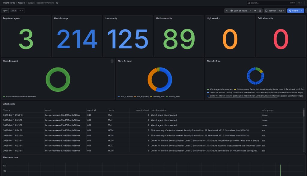Click the blue Share button
Image resolution: width=307 pixels, height=176 pixels.
(x=293, y=11)
